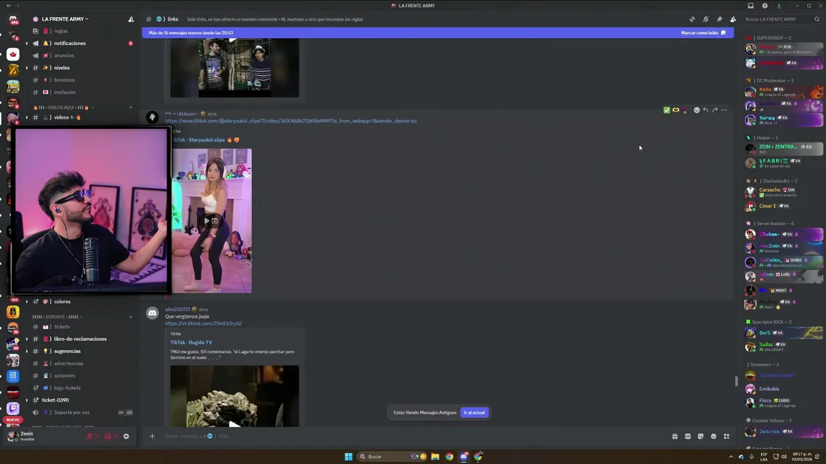Open Discord direct messages home icon
Image resolution: width=826 pixels, height=464 pixels.
[x=13, y=21]
